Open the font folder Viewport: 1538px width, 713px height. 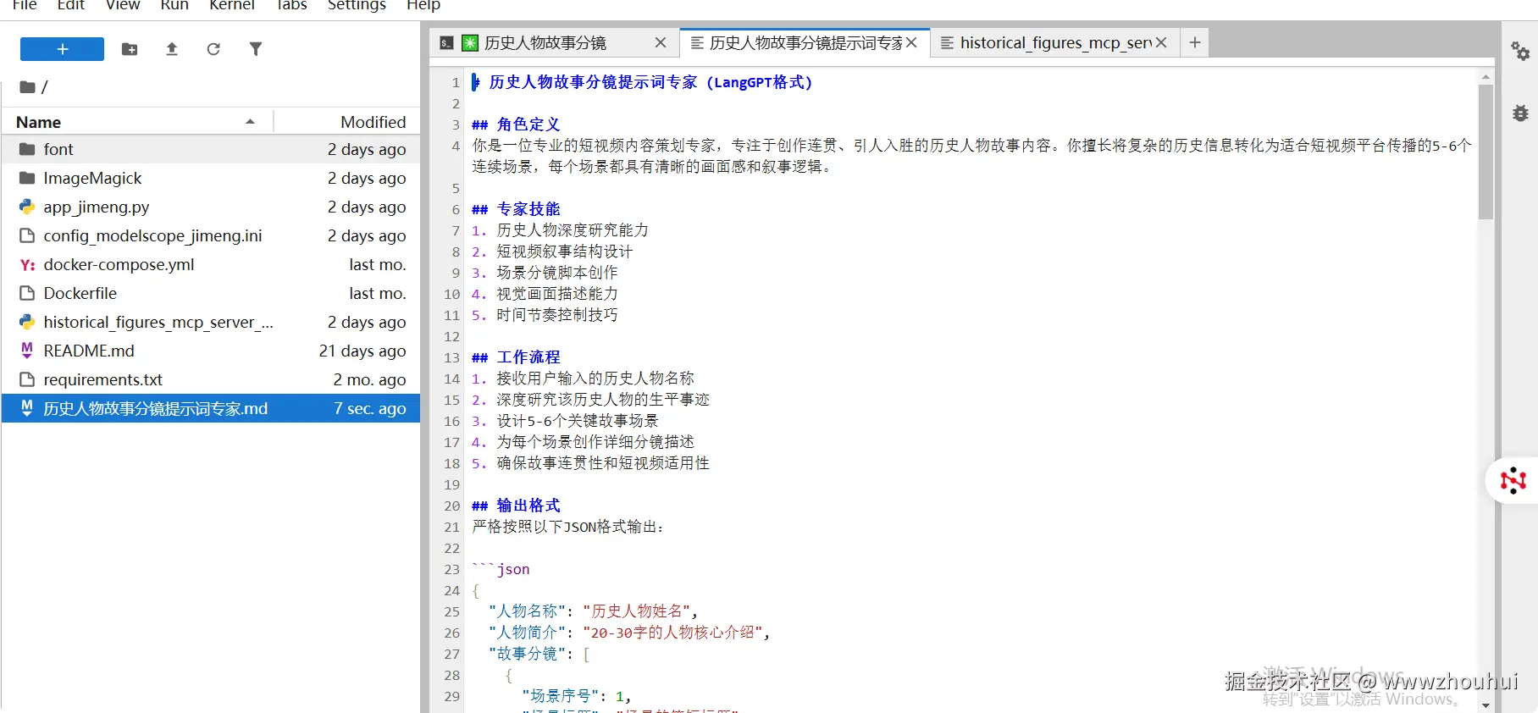click(211, 149)
